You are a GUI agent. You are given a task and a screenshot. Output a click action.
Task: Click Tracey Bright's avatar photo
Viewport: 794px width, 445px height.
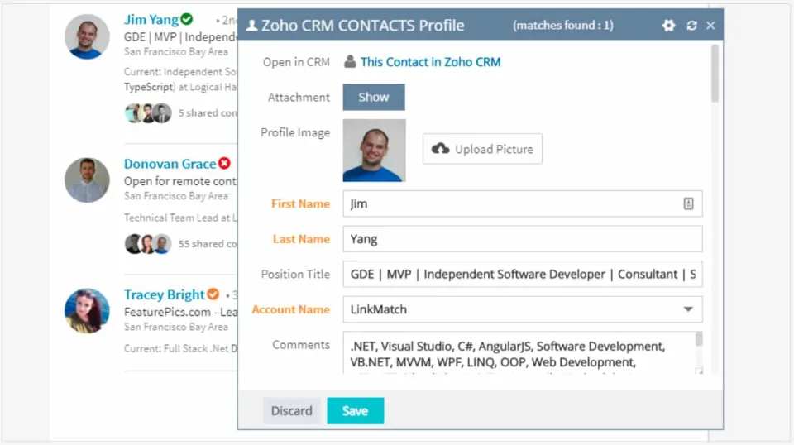87,311
